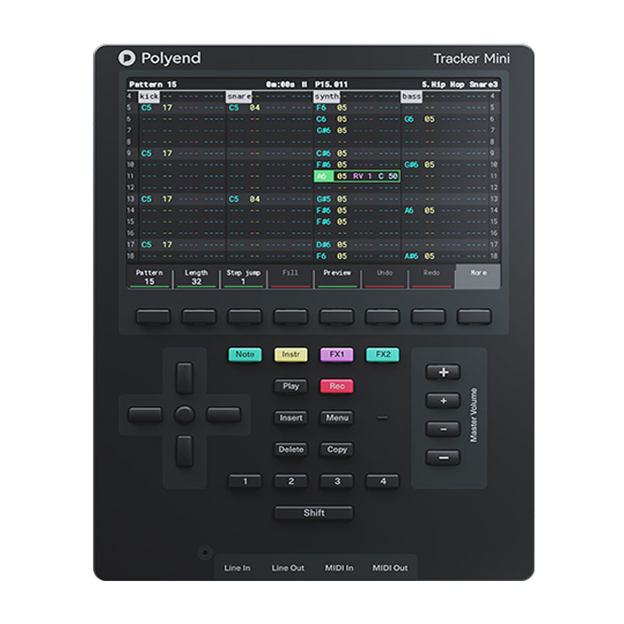Hit the Delete key
This screenshot has height=624, width=624.
pyautogui.click(x=291, y=450)
